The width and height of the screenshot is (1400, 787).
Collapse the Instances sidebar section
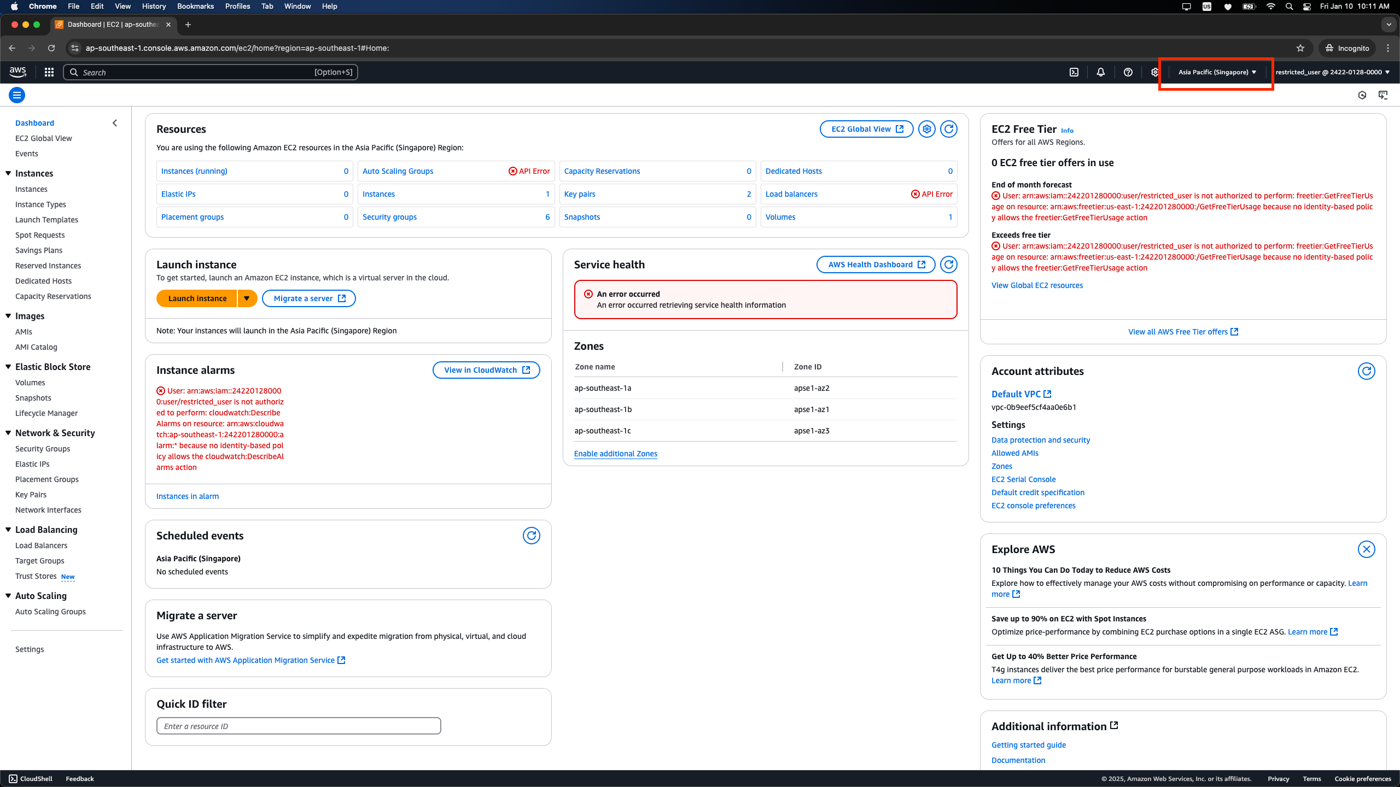8,173
